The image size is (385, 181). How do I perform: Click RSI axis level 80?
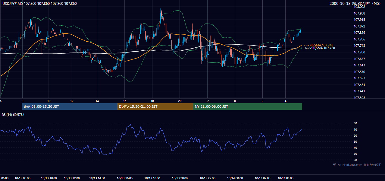pos(355,123)
